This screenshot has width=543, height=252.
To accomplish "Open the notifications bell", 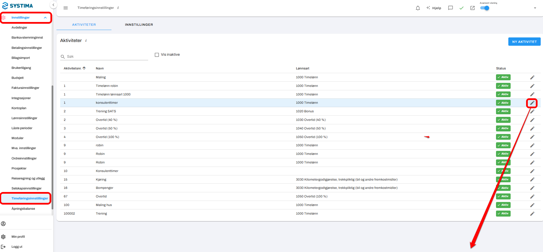I will coord(418,8).
